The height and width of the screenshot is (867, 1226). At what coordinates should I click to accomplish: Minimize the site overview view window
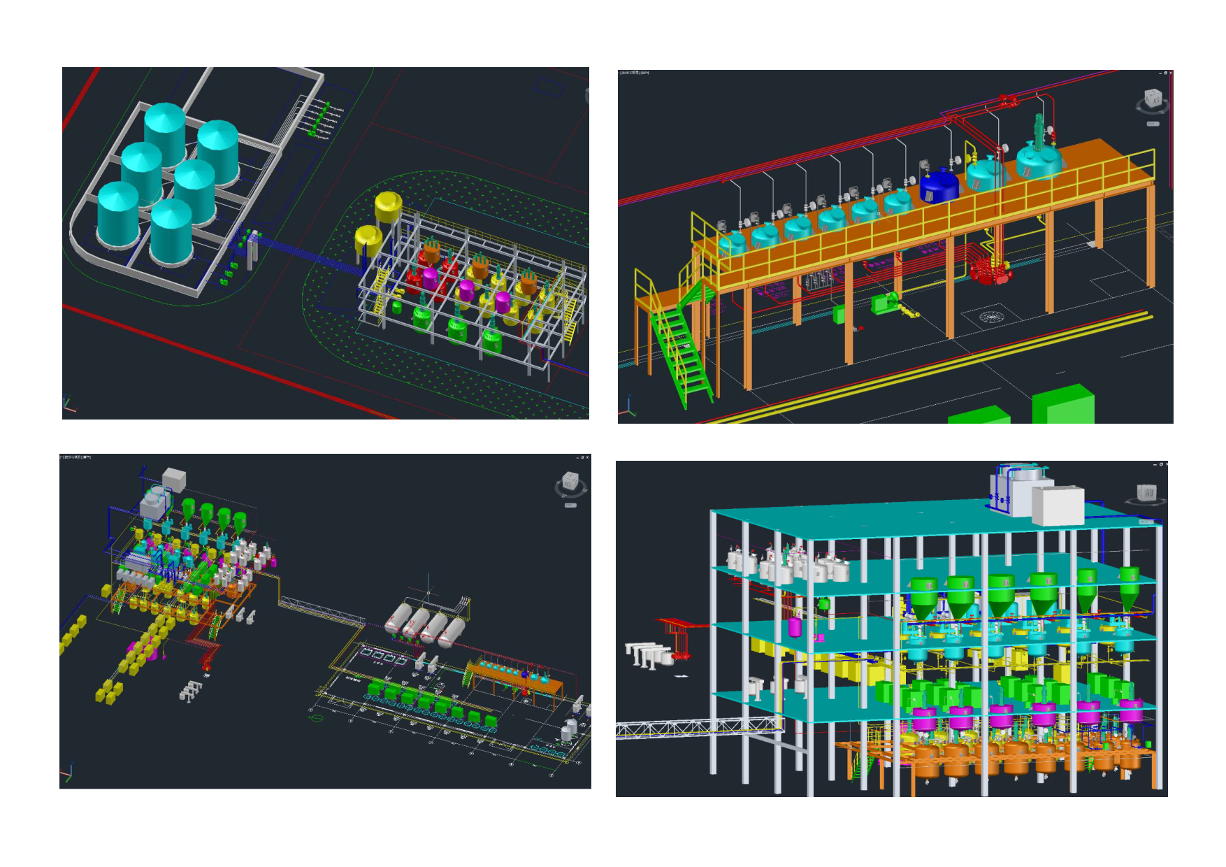pyautogui.click(x=577, y=458)
